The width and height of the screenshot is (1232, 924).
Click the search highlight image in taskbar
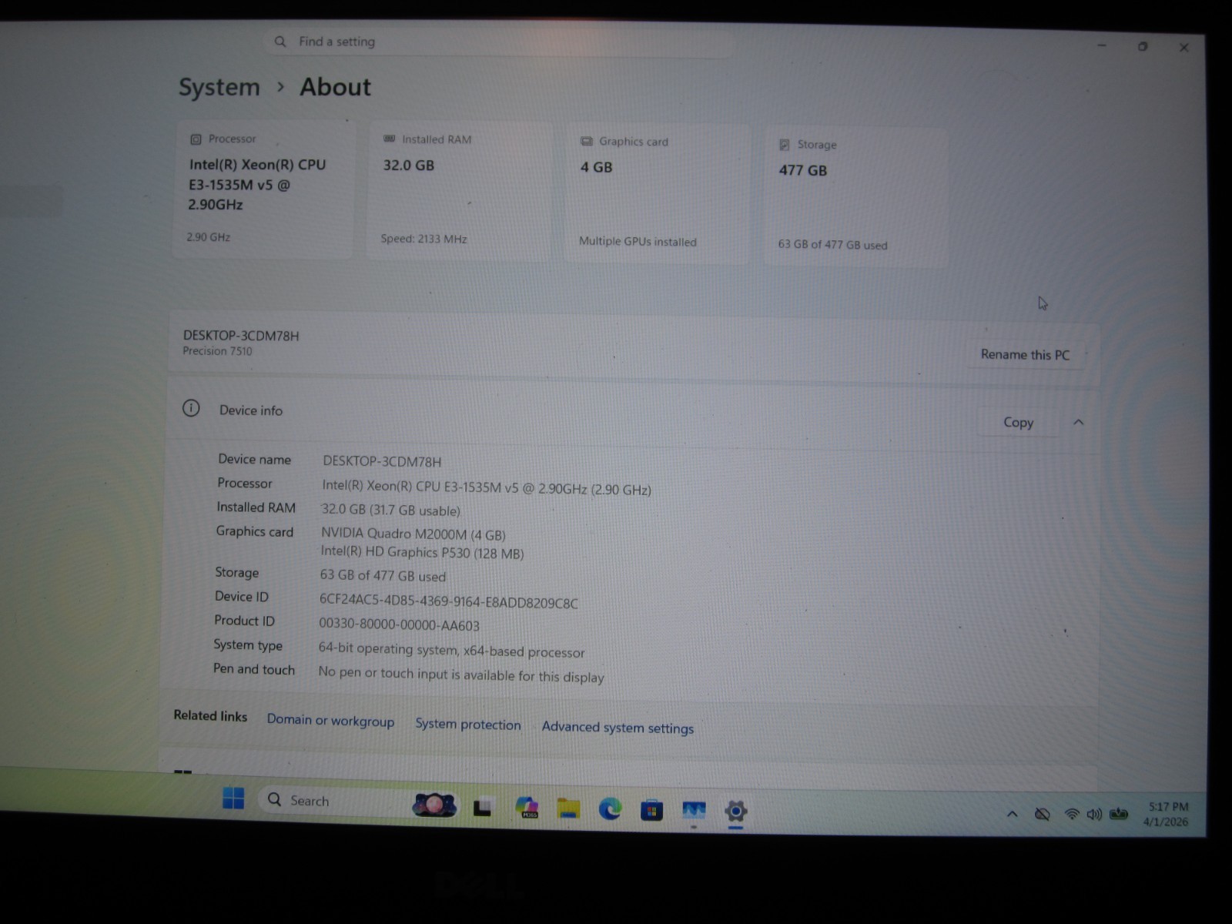click(434, 805)
